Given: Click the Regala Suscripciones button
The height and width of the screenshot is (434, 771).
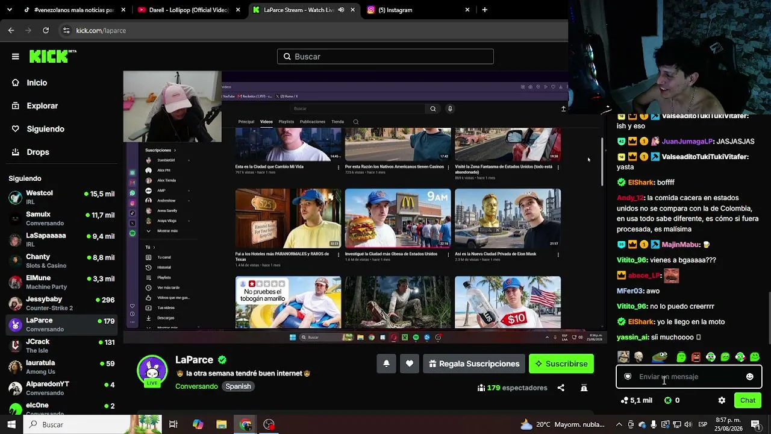Looking at the screenshot, I should (474, 363).
